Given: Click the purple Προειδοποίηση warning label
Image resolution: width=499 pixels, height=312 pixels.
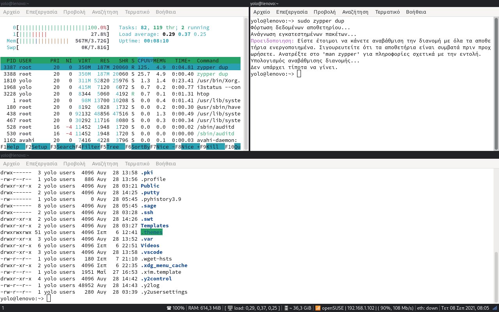Looking at the screenshot, I should click(273, 41).
